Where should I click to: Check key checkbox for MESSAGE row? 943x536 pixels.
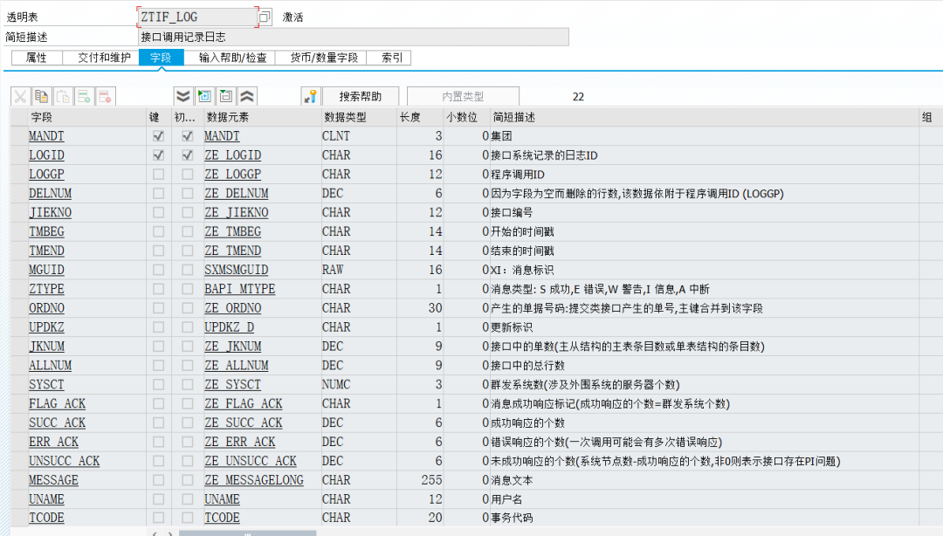click(x=158, y=480)
